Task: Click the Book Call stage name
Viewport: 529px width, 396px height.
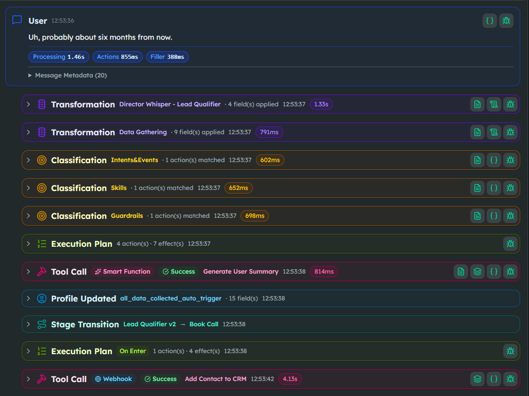Action: pos(204,324)
